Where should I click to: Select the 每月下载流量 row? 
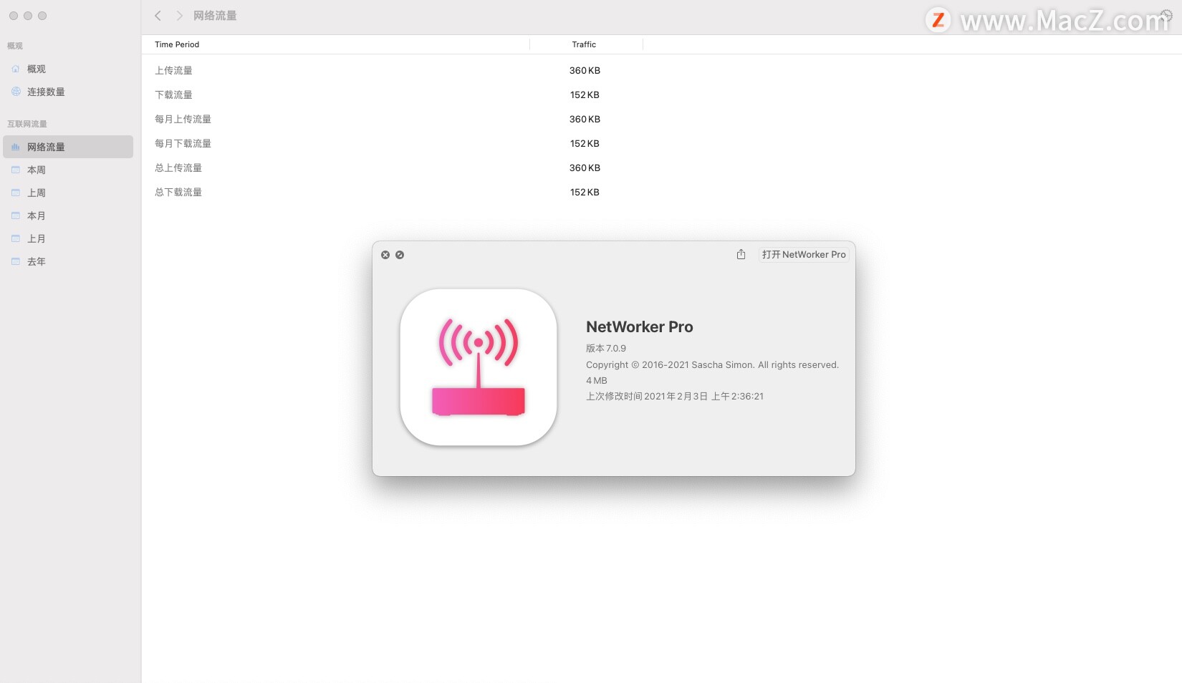pyautogui.click(x=661, y=143)
